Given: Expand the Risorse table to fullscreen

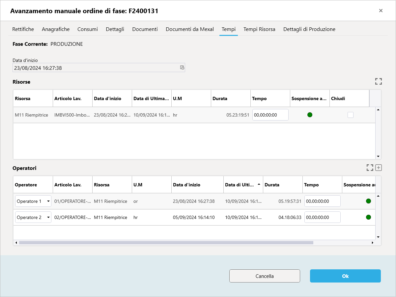Looking at the screenshot, I should point(378,81).
